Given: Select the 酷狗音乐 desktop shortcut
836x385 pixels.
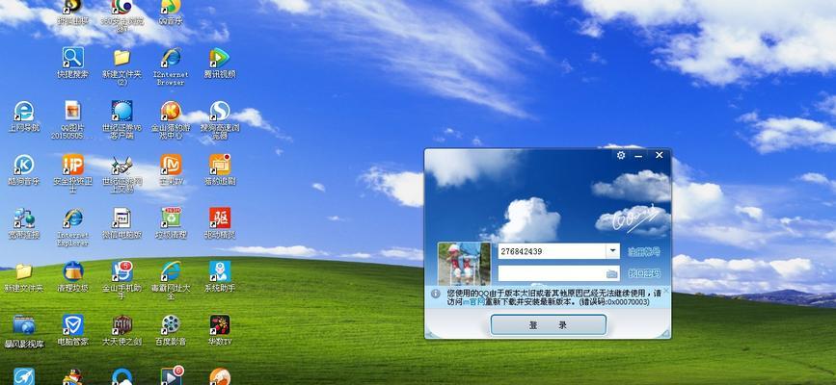Looking at the screenshot, I should coord(24,169).
